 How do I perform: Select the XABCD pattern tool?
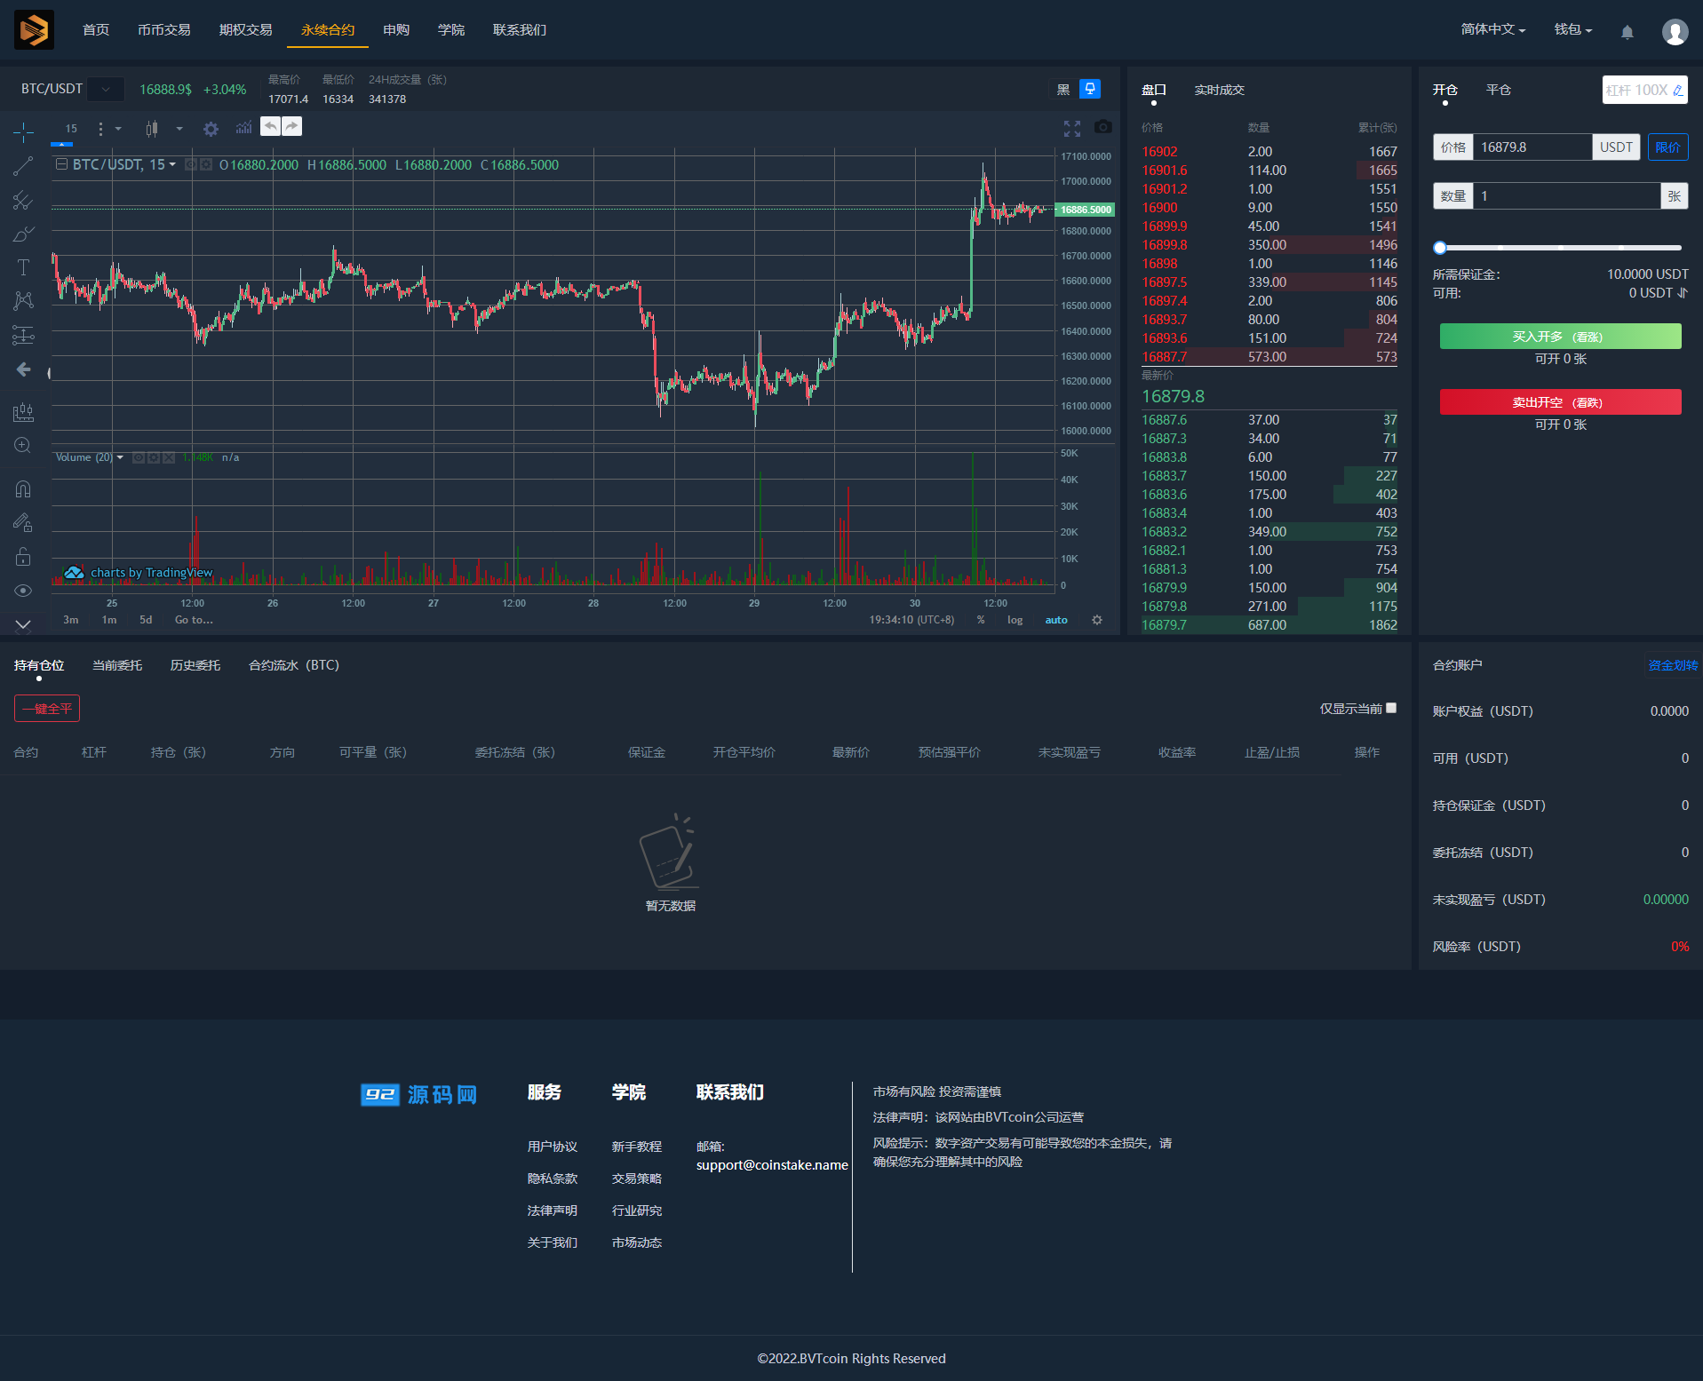(x=24, y=301)
